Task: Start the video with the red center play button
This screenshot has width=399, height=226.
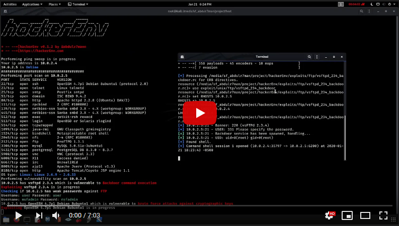Action: click(199, 113)
